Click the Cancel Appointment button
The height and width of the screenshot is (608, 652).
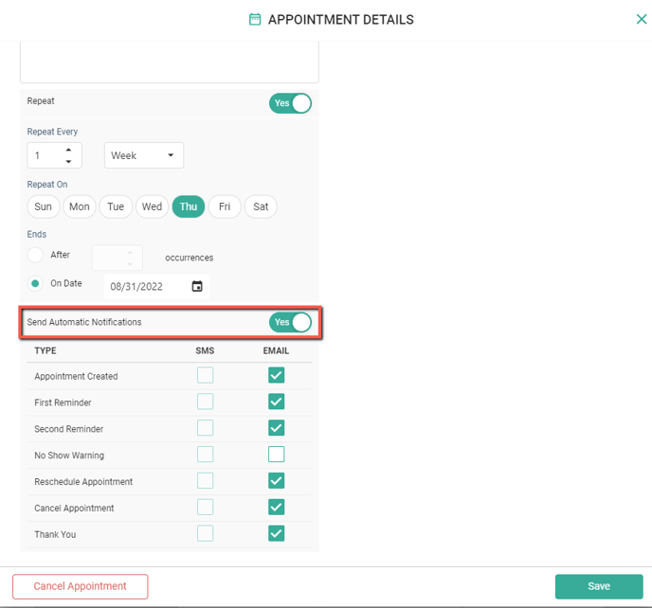81,586
